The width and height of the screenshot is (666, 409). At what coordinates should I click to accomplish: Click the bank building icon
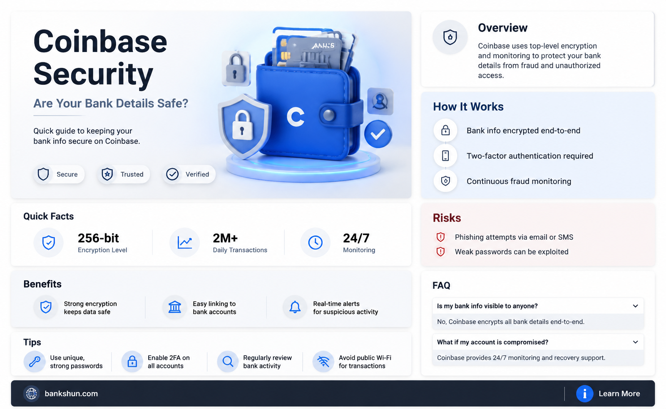coord(174,307)
